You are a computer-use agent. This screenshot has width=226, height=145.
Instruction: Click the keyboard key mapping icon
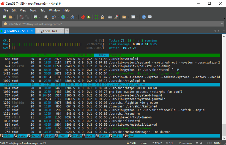pos(110,17)
